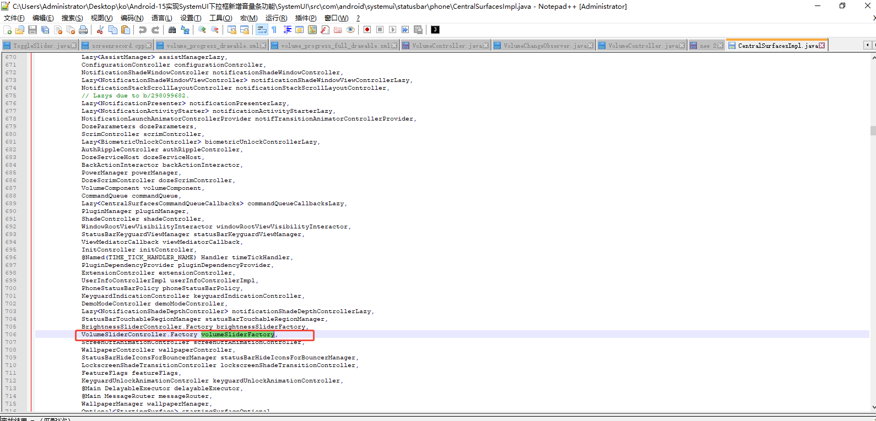Toggle the indent guide icon

[x=287, y=30]
